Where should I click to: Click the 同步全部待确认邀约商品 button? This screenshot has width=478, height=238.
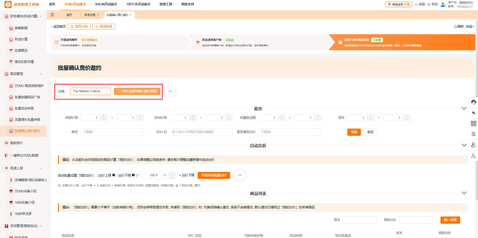(137, 91)
